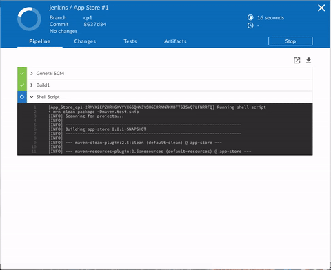Image resolution: width=331 pixels, height=270 pixels.
Task: Click the commit hash 8637d84
Action: [x=94, y=24]
